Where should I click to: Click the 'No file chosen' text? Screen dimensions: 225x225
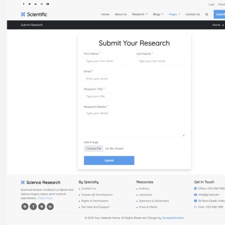coord(114,148)
